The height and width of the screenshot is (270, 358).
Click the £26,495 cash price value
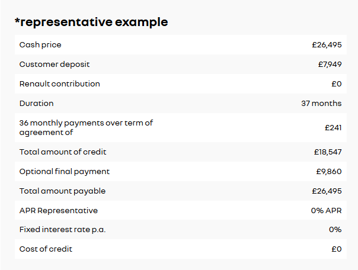[327, 45]
